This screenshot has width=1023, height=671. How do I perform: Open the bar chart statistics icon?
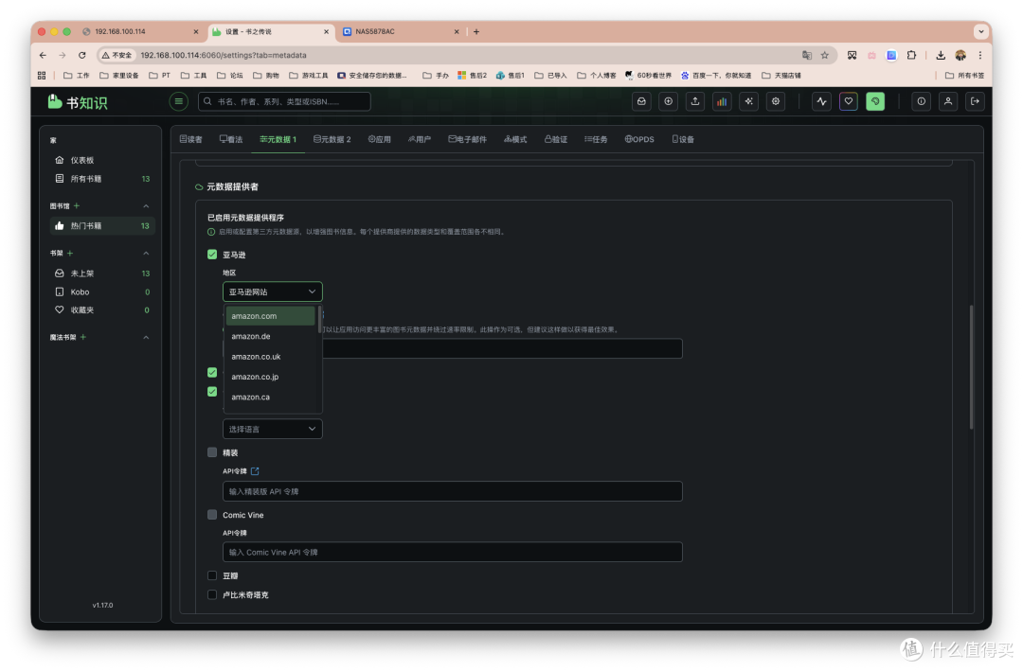(722, 101)
